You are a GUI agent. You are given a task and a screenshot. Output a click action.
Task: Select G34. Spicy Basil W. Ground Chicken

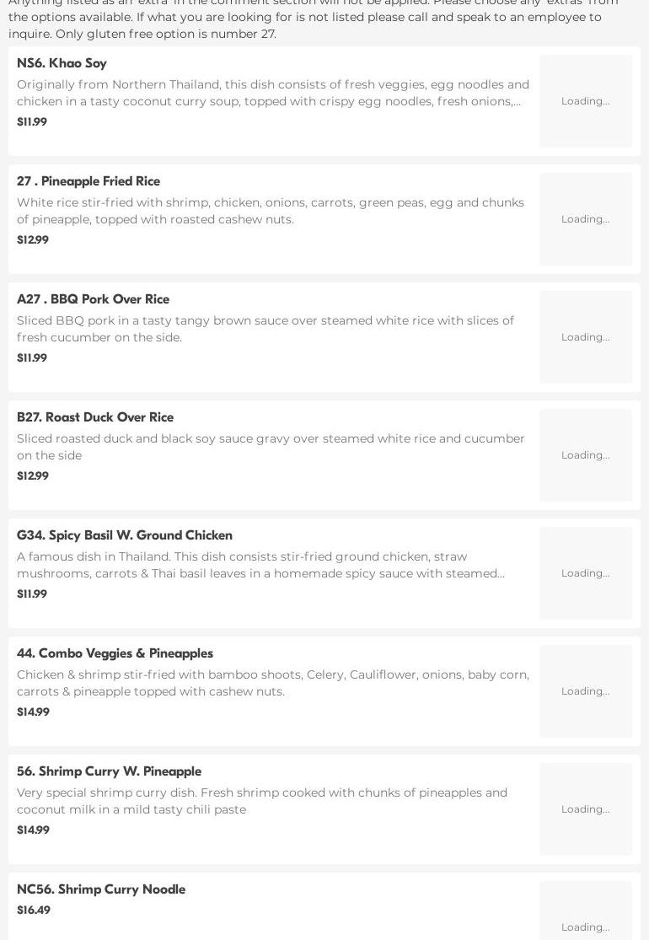(x=125, y=535)
